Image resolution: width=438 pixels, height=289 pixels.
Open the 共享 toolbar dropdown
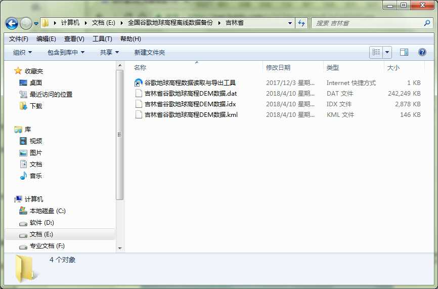click(x=109, y=52)
